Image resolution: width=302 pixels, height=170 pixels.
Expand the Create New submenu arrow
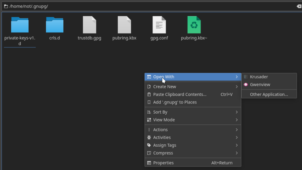(x=237, y=87)
